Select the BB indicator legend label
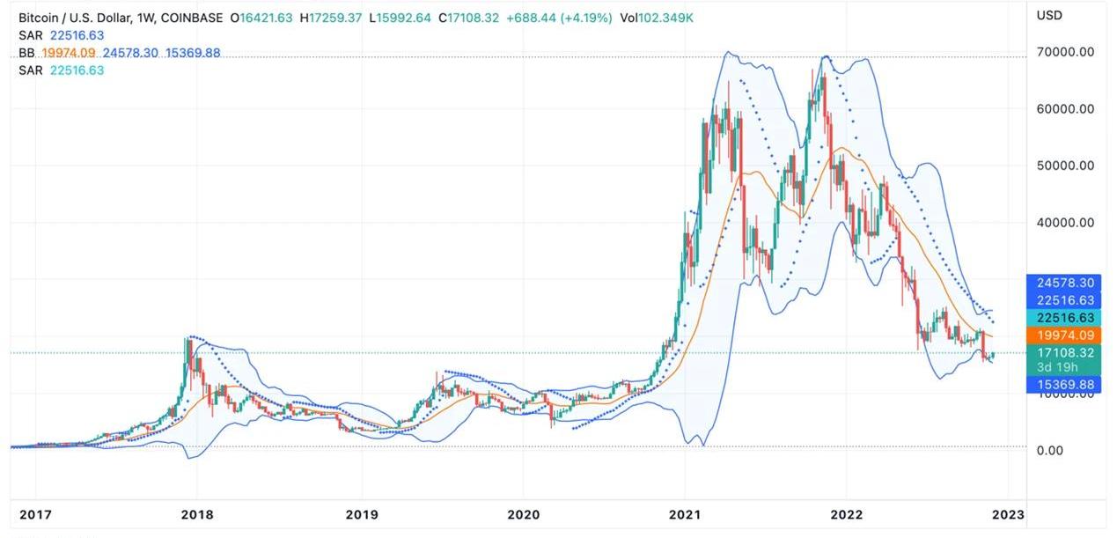The height and width of the screenshot is (538, 1117). 27,53
